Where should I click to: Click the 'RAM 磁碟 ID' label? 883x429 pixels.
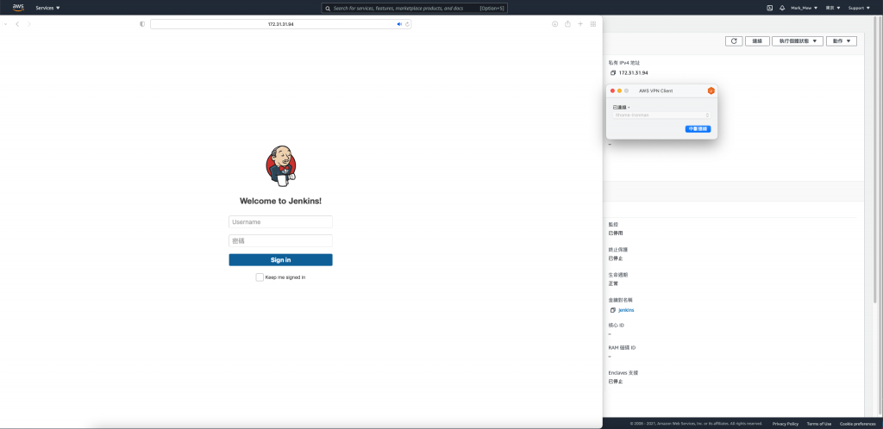[x=623, y=347]
